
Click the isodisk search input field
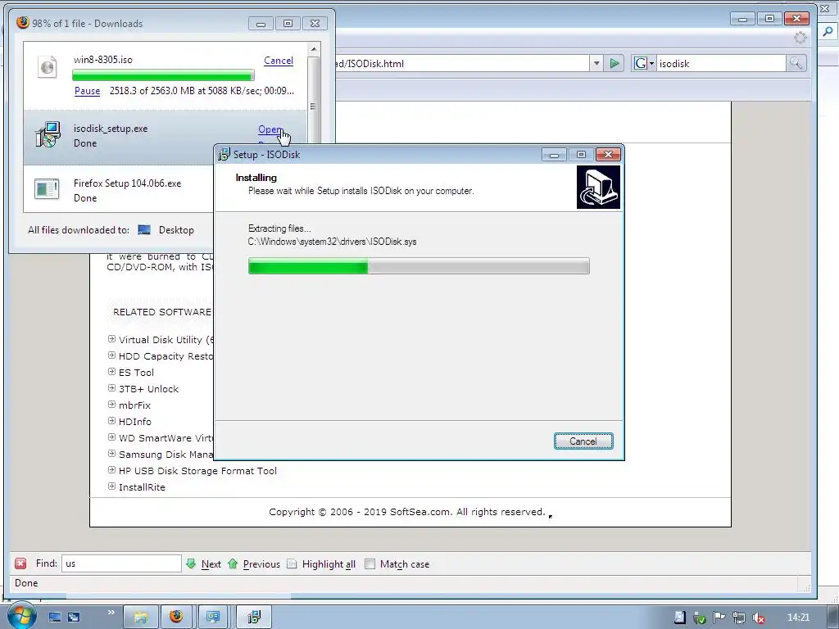721,64
